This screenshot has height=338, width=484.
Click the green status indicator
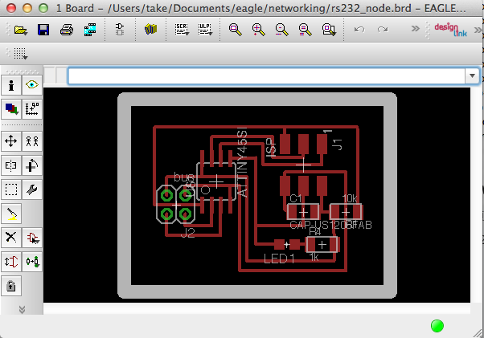(437, 326)
